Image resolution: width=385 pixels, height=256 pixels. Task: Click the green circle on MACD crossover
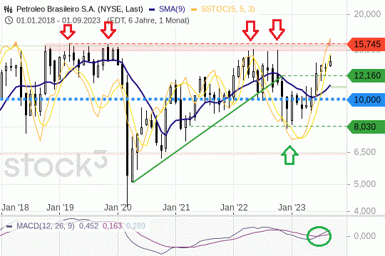coord(319,236)
